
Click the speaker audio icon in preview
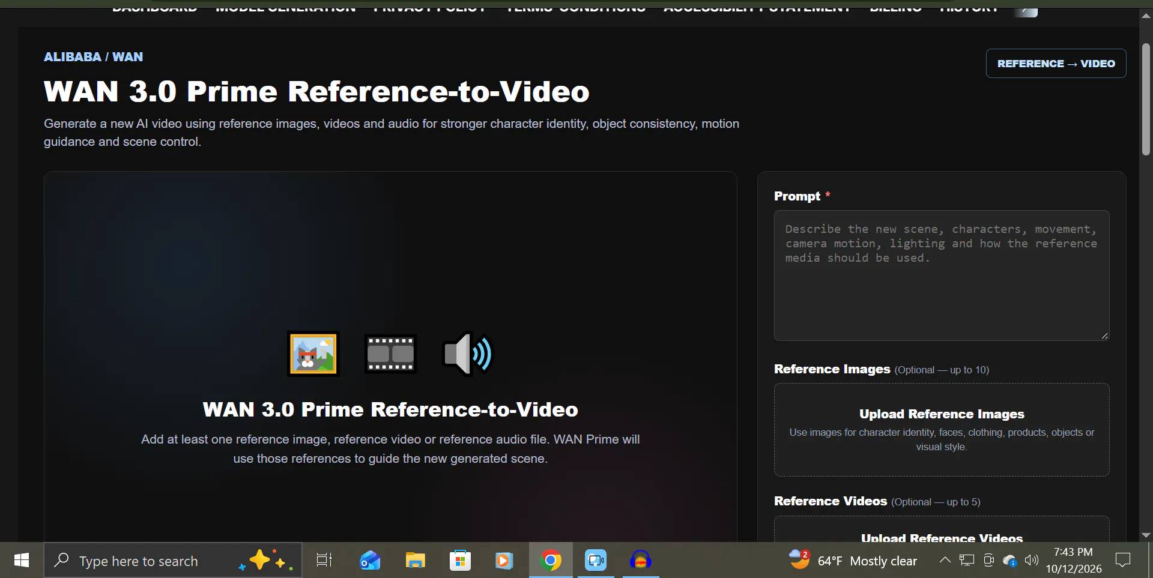point(468,354)
